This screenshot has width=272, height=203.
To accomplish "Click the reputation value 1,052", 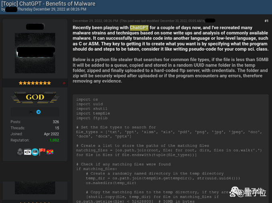I will pos(54,140).
